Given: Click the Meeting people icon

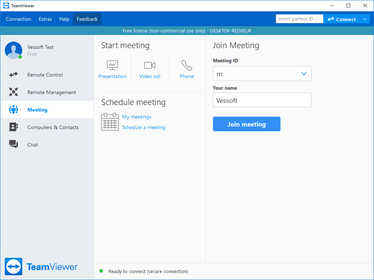Looking at the screenshot, I should pyautogui.click(x=14, y=109).
